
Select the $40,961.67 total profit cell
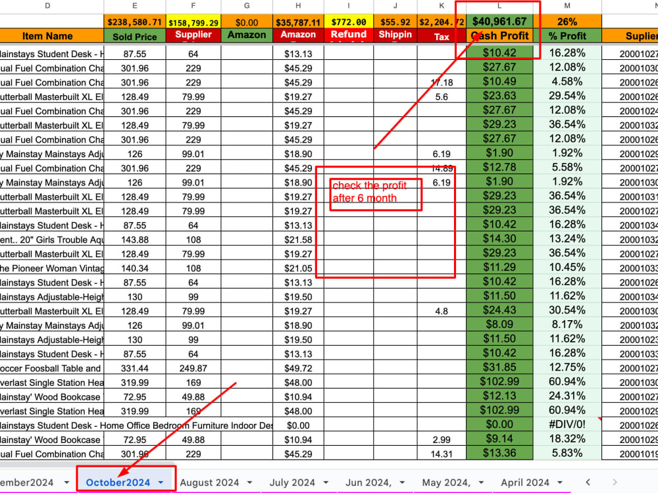tap(499, 22)
